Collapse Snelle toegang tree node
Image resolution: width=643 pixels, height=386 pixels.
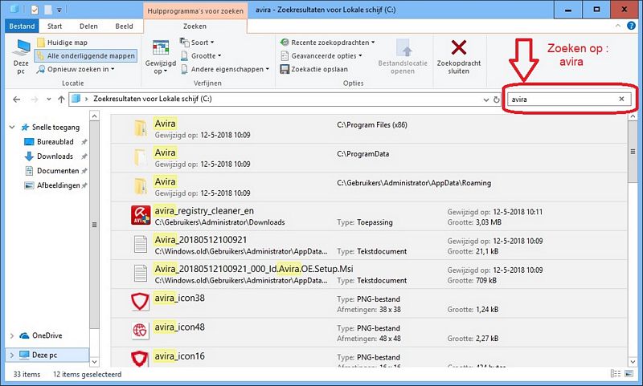pyautogui.click(x=12, y=128)
